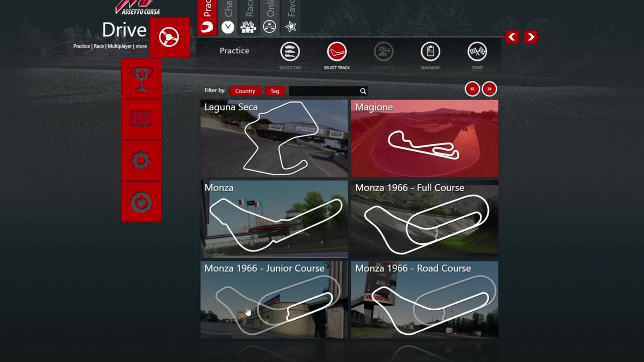Filter tracks by Country
644x362 pixels.
click(245, 91)
